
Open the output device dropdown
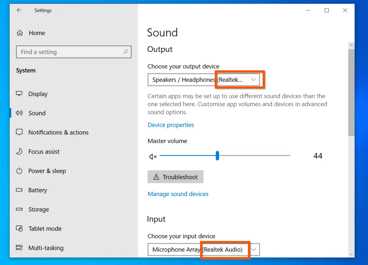pos(254,79)
